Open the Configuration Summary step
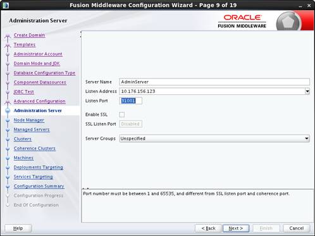 pos(39,186)
